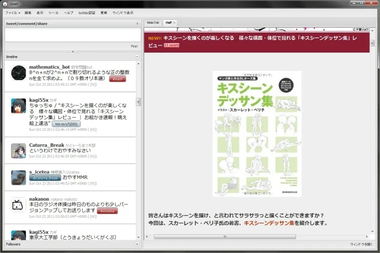Open the ツール menu

[x=54, y=13]
